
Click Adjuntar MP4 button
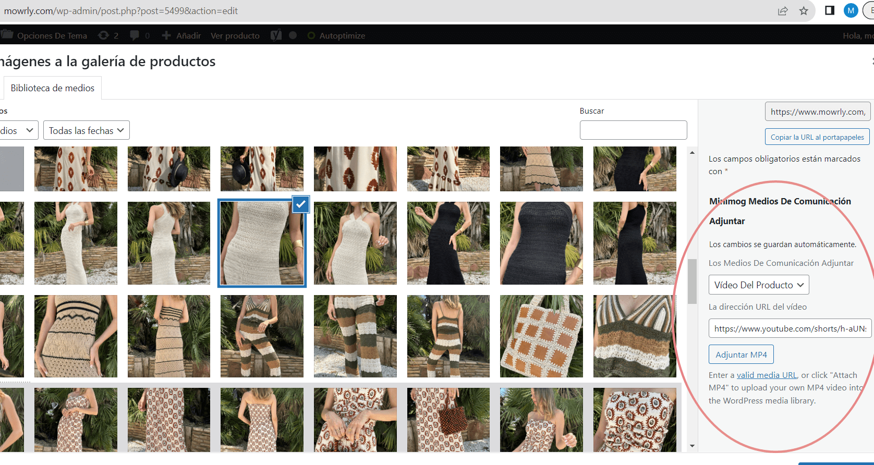tap(741, 354)
